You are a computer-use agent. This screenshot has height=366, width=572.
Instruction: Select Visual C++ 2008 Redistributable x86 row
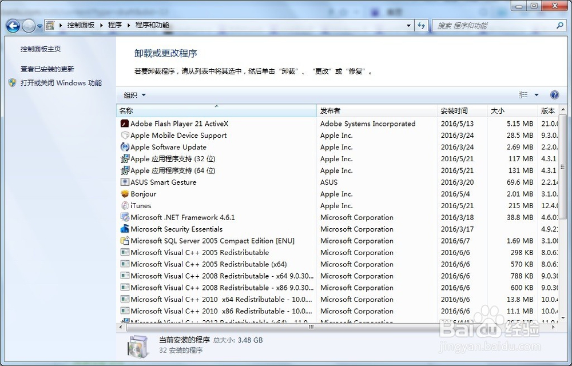point(337,288)
